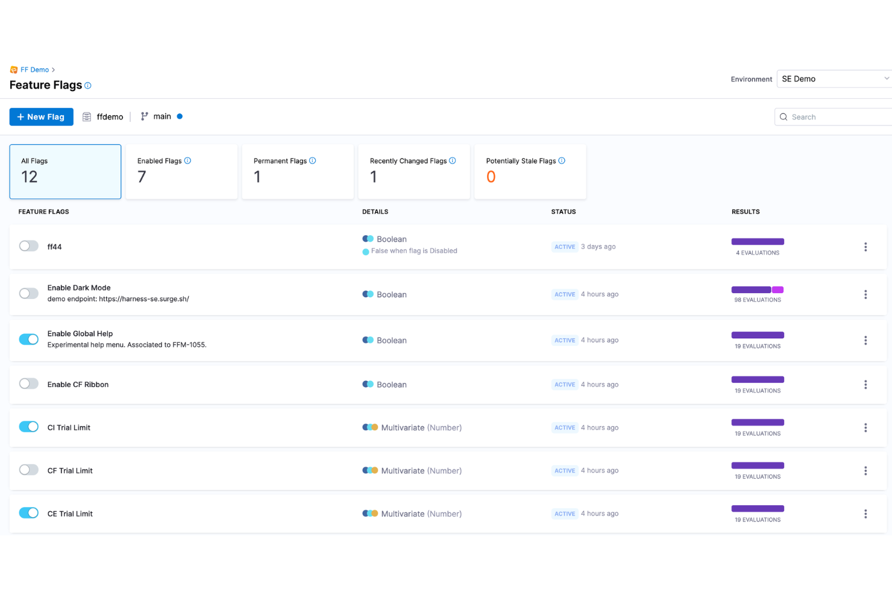Click the ff44 evaluations results bar
892x595 pixels.
tap(758, 242)
